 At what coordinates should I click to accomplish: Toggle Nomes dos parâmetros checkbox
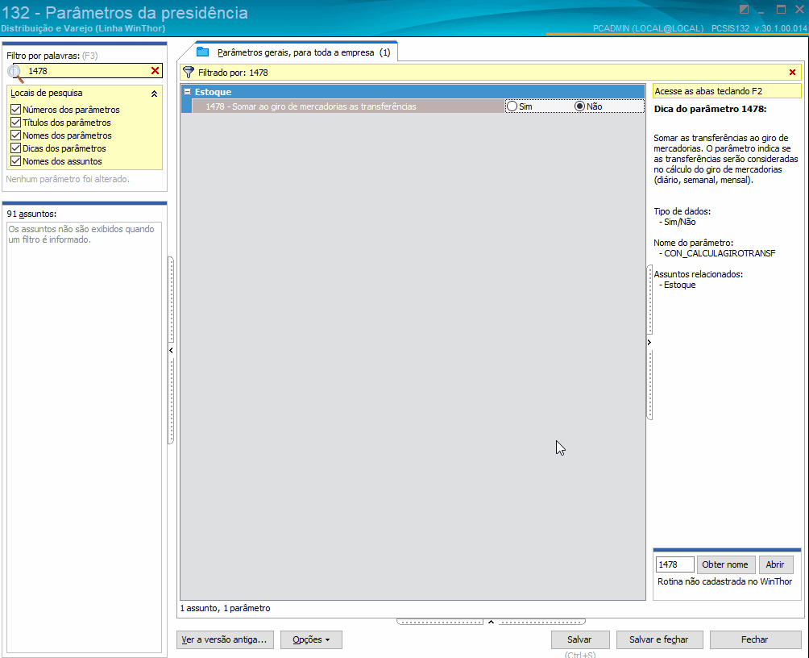(x=15, y=135)
